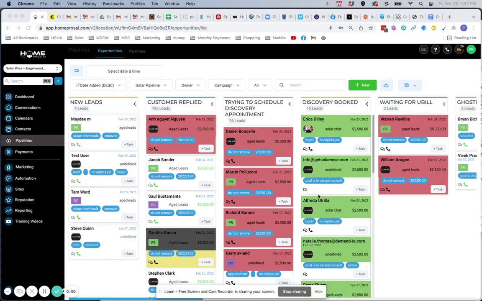Add task on Tam Ward card

(x=128, y=217)
